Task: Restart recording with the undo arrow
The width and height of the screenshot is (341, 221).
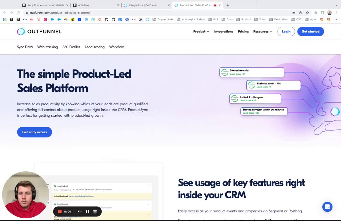Action: point(80,211)
